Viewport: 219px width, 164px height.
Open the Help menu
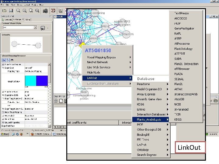41,5
